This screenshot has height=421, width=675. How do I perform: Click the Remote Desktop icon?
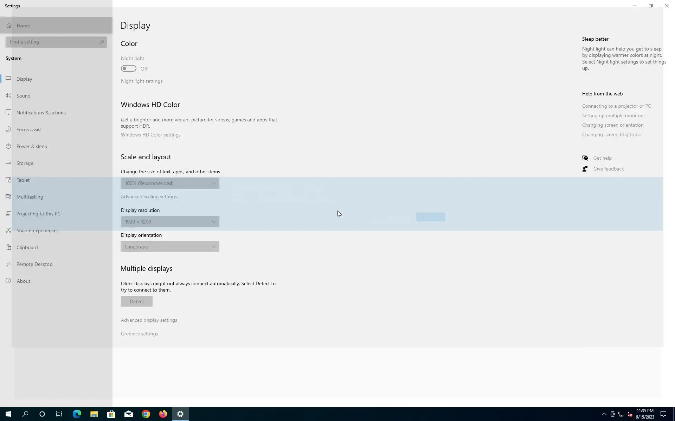[x=8, y=264]
